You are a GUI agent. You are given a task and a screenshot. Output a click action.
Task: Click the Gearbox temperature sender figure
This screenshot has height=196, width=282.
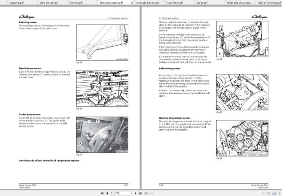(x=242, y=138)
